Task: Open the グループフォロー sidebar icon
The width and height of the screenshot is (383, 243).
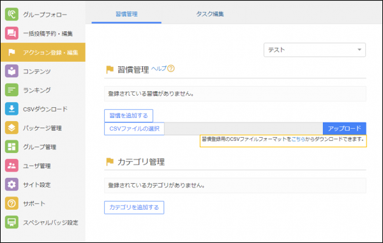Action: click(11, 15)
